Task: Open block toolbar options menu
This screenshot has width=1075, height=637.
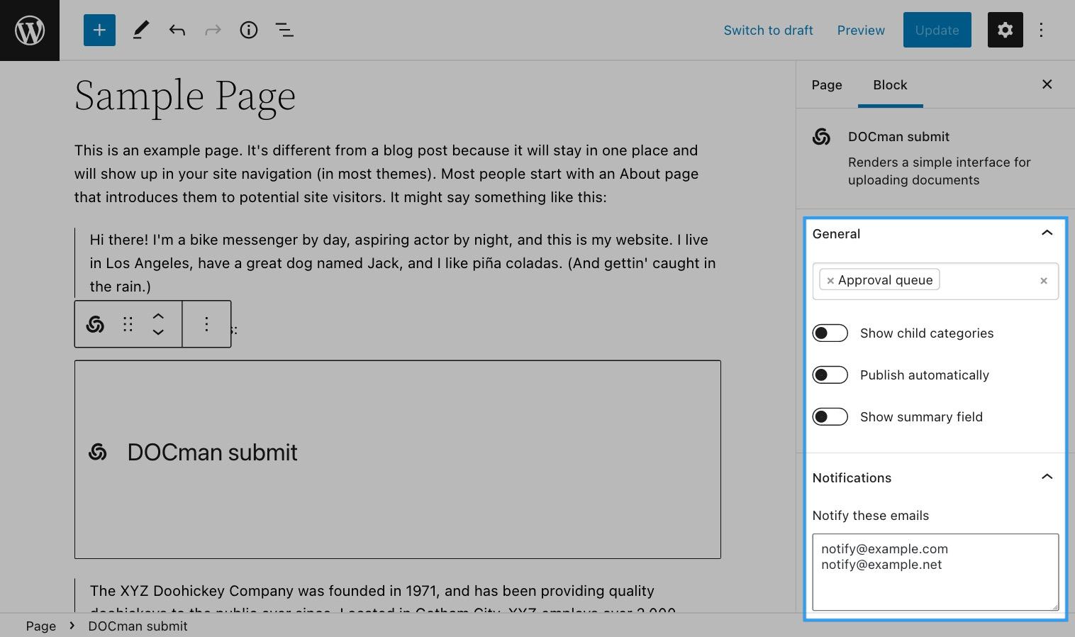Action: (x=206, y=324)
